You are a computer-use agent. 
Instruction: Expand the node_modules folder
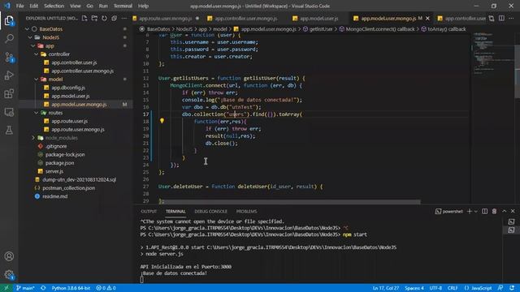[33, 138]
